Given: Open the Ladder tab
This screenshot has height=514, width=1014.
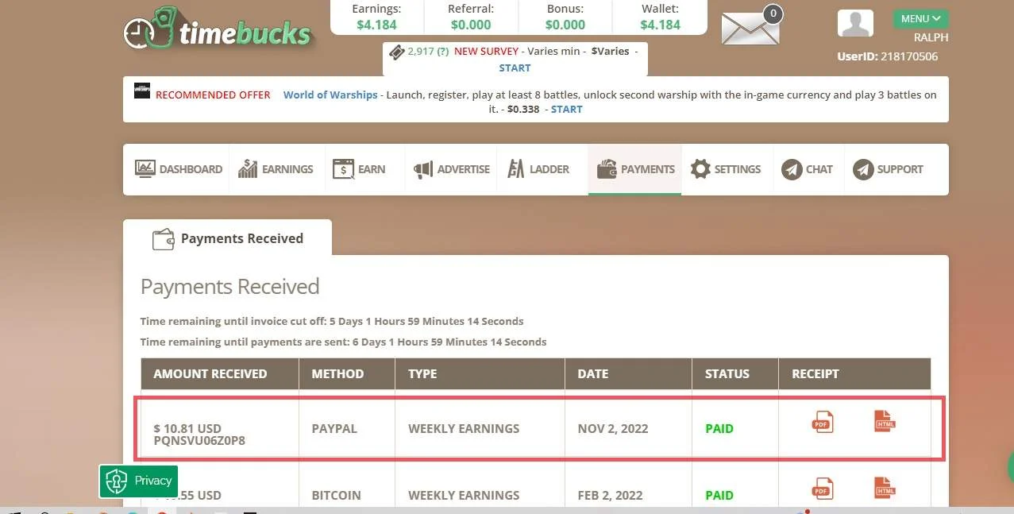Looking at the screenshot, I should 538,169.
